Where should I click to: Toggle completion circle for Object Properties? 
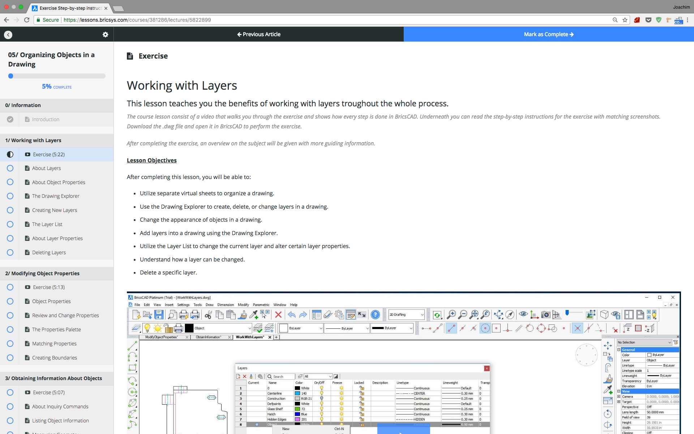pos(10,301)
